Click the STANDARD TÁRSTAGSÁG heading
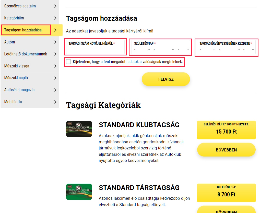This screenshot has height=213, width=260. click(139, 188)
